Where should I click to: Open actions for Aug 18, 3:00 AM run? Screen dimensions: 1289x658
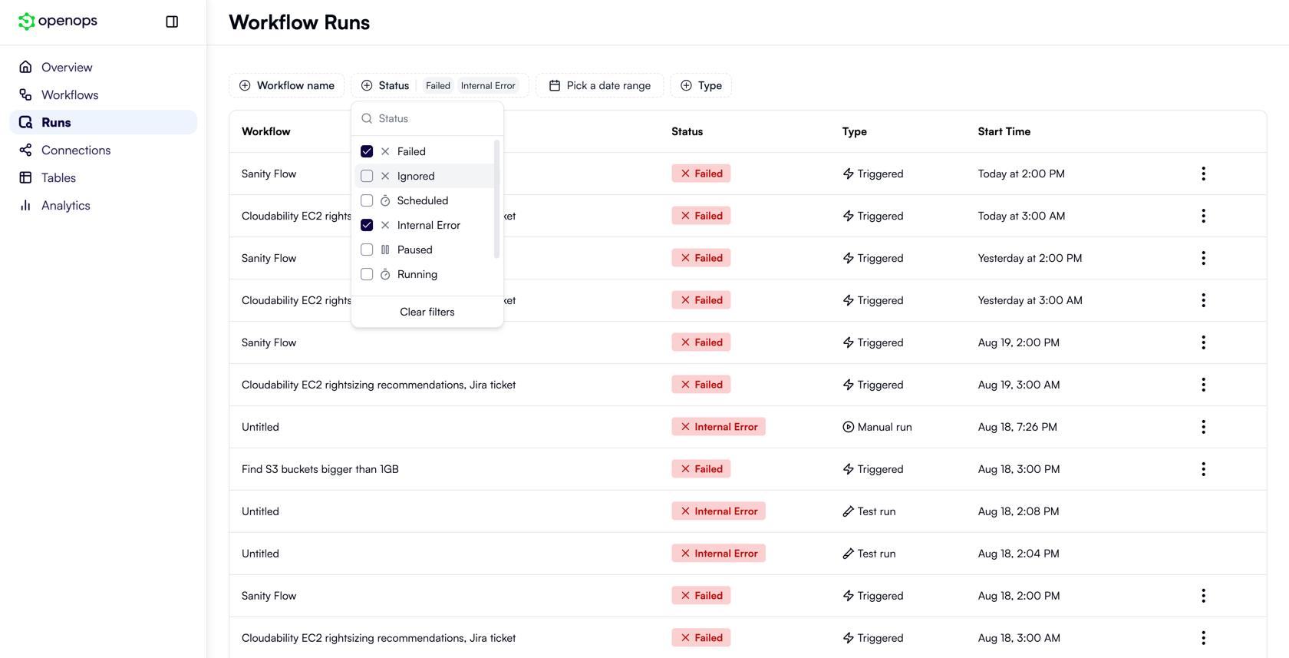[x=1203, y=638]
